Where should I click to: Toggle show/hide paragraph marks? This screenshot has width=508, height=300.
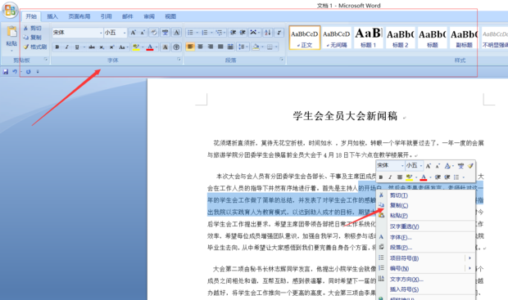click(279, 33)
